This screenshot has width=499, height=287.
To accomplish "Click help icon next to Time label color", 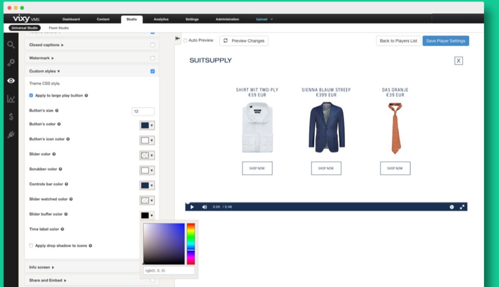I will click(62, 229).
